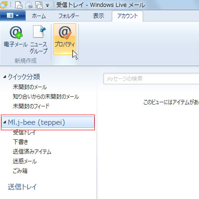Click the メッセージの検索 search field
This screenshot has height=199, width=199.
pyautogui.click(x=151, y=79)
